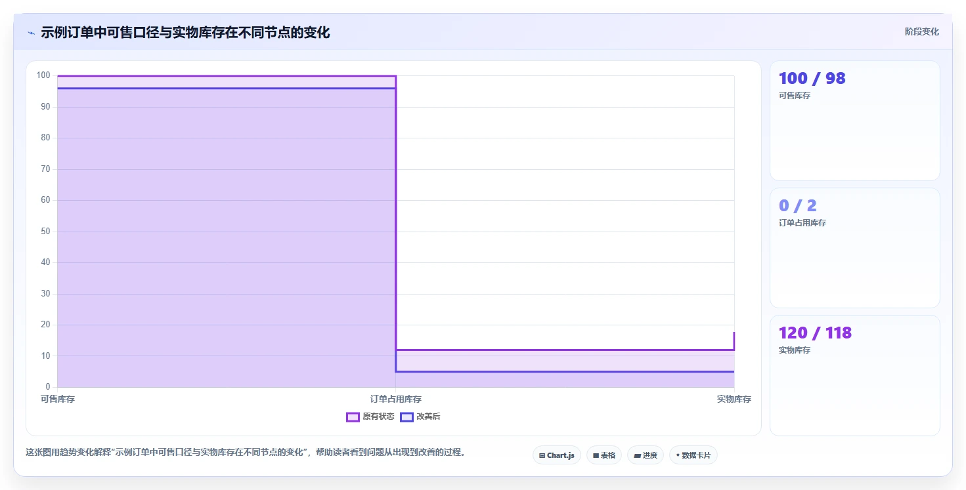966x490 pixels.
Task: Open the 100 / 98 可售库存 card
Action: tap(855, 121)
